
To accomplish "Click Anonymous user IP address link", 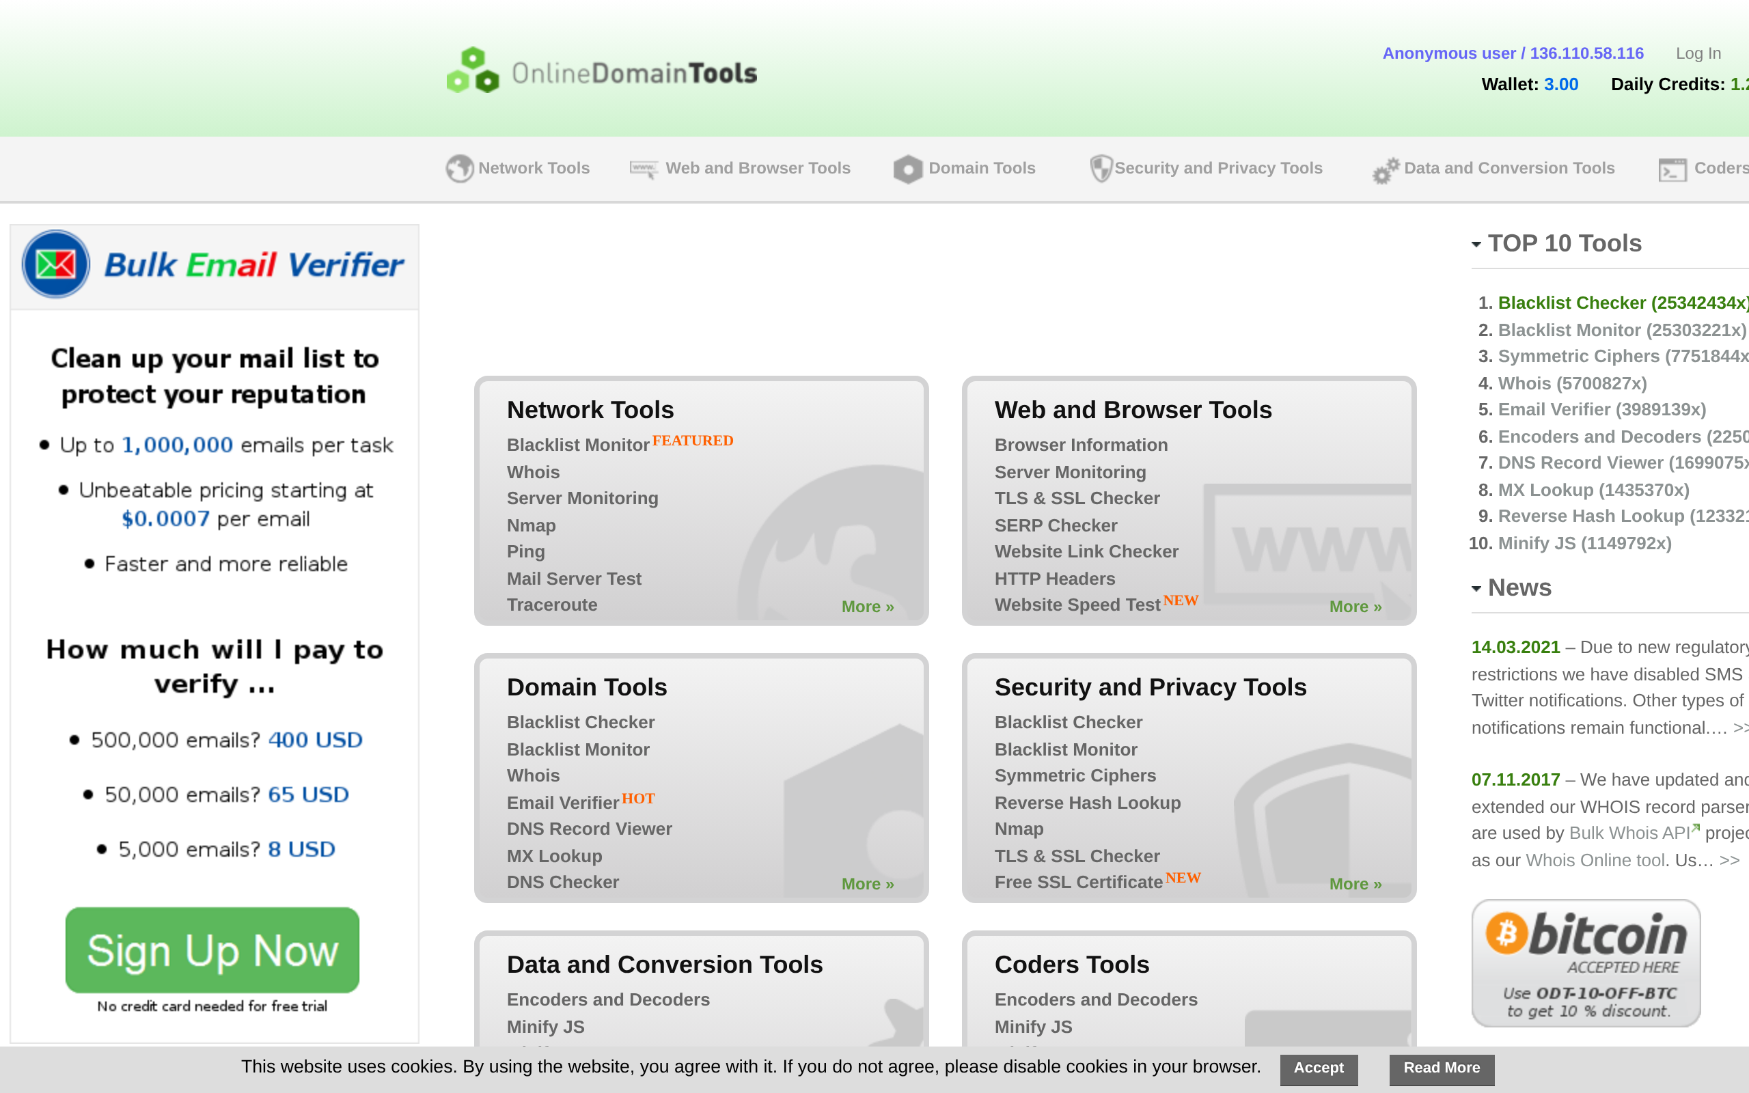I will point(1513,53).
